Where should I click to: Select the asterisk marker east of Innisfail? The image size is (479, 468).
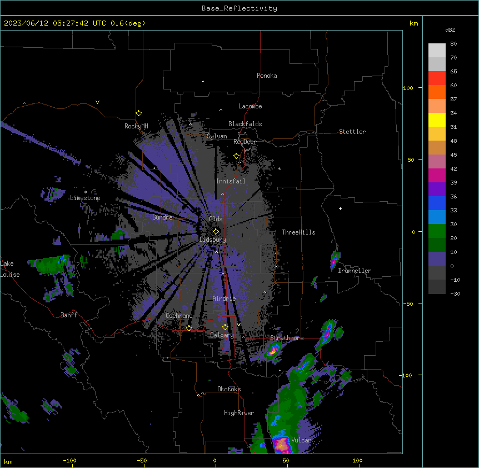(x=279, y=168)
